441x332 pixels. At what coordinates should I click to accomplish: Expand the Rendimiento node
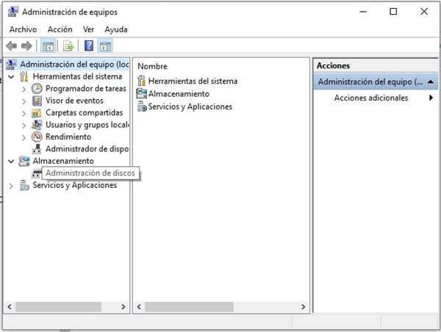(24, 137)
